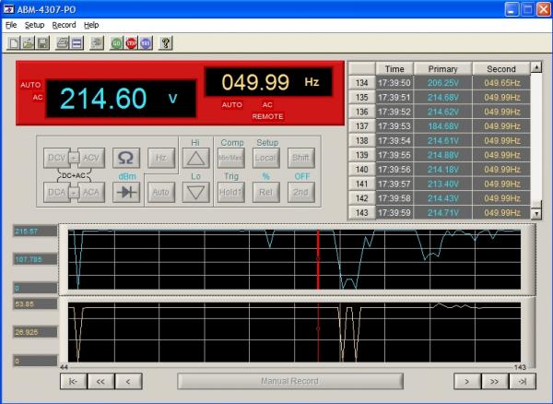Screen dimensions: 553x404
Task: Toggle the Min/Max compare button
Action: point(230,158)
